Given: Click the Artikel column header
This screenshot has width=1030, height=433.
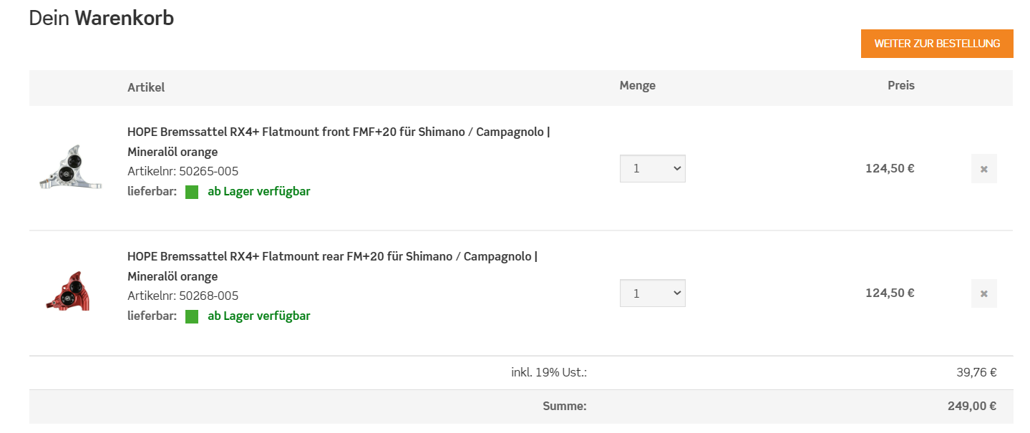Looking at the screenshot, I should point(146,87).
